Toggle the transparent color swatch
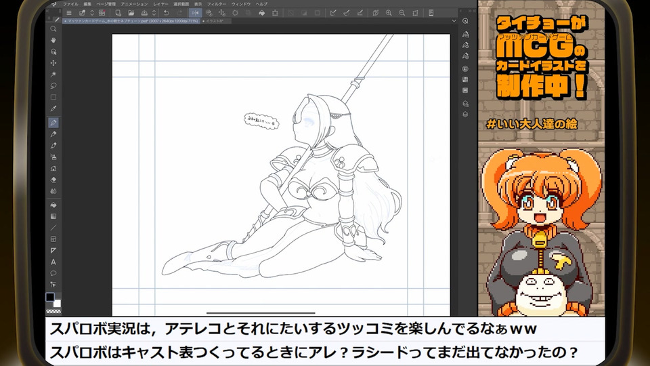Viewport: 650px width, 366px height. (53, 310)
